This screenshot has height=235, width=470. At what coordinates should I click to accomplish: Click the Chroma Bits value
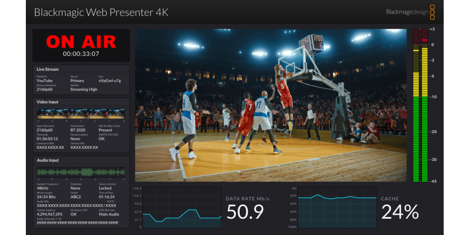click(84, 148)
